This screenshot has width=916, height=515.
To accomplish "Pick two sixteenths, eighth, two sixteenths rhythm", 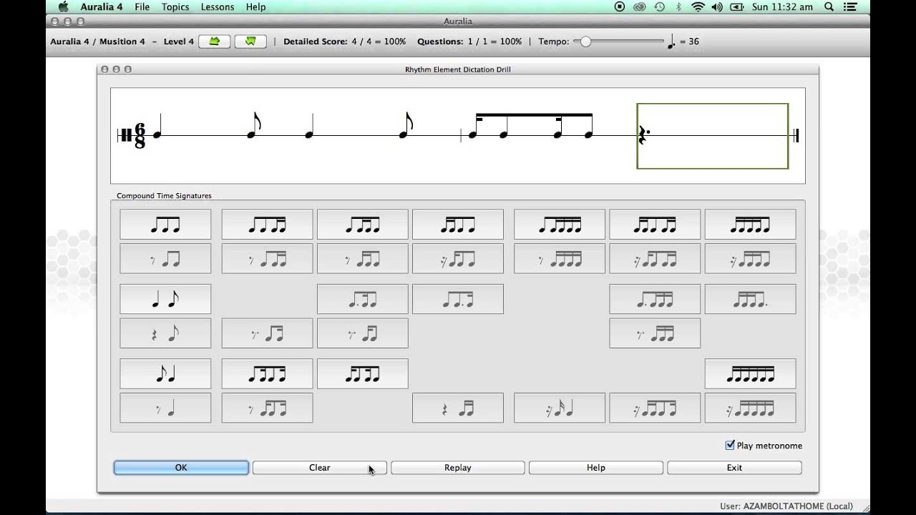I will tap(655, 225).
